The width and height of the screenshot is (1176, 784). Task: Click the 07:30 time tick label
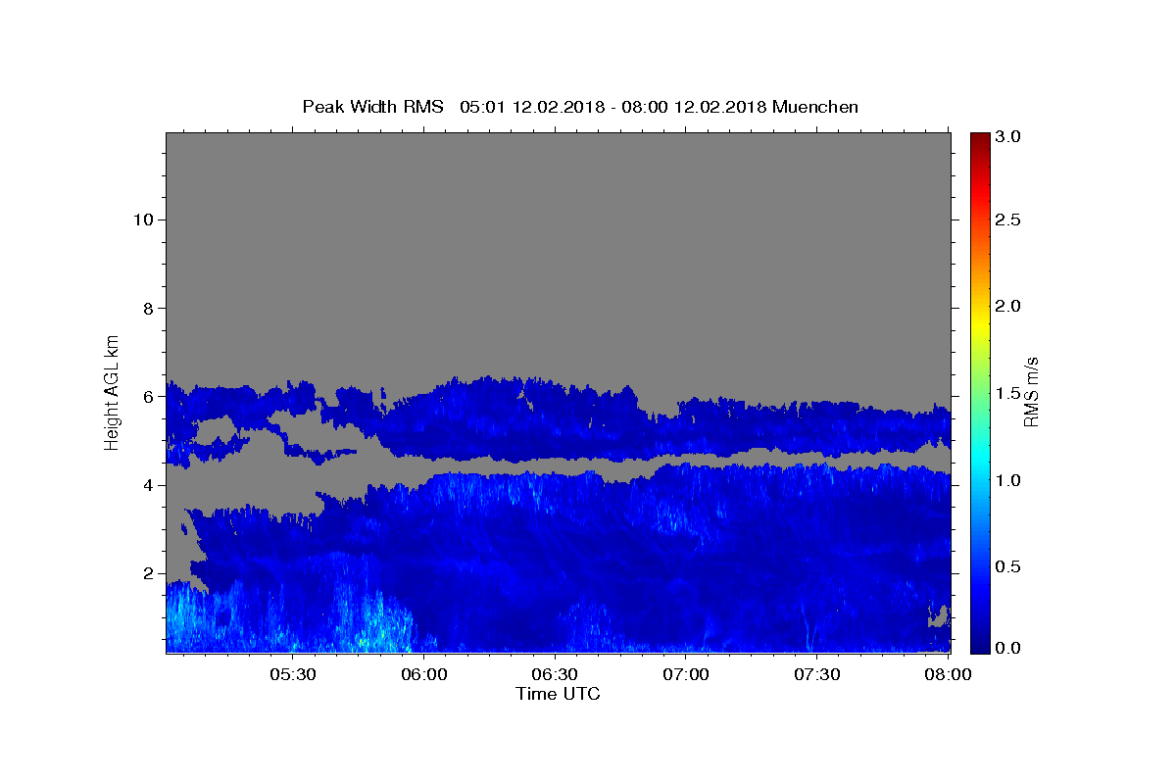(817, 675)
